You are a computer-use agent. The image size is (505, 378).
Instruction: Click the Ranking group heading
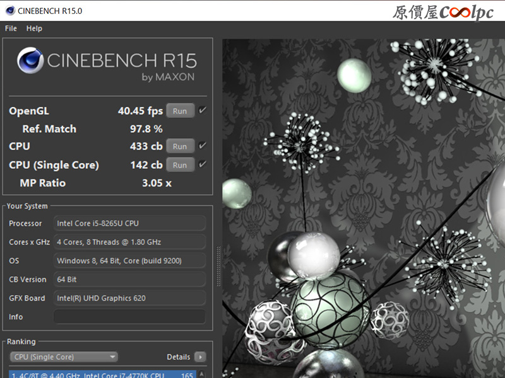(x=21, y=341)
